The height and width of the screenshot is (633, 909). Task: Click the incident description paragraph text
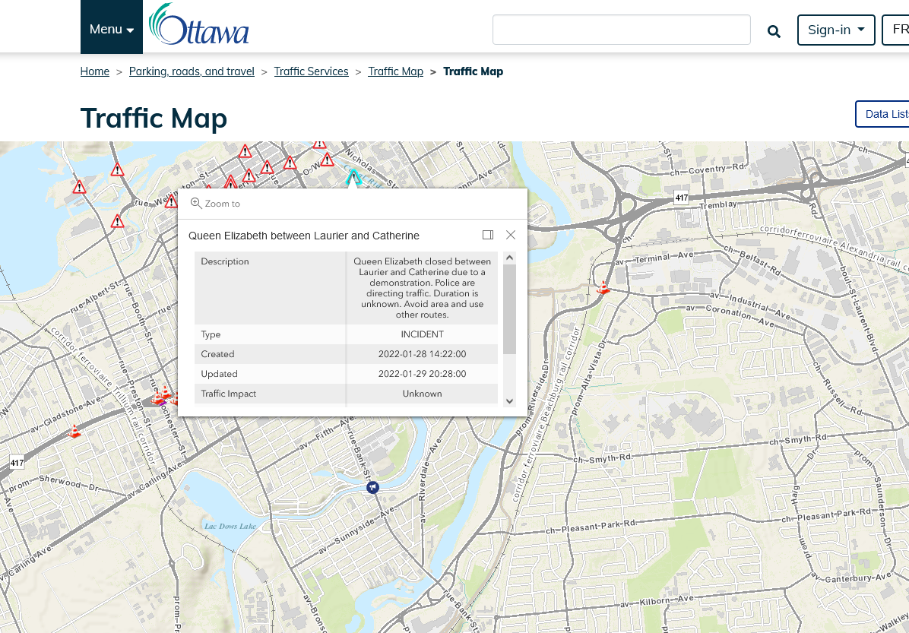[x=422, y=288]
